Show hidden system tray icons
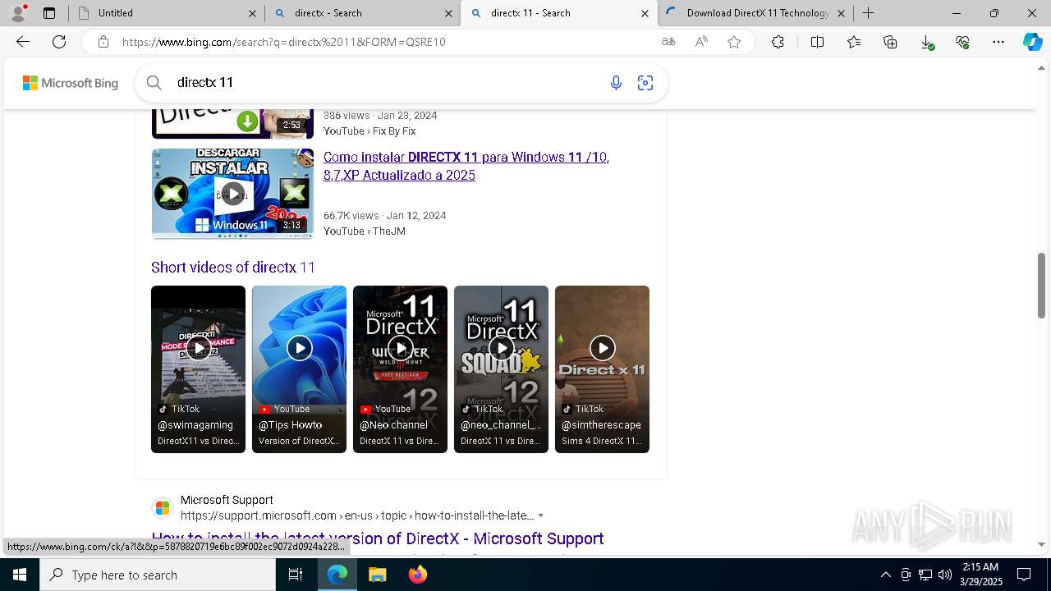1051x591 pixels. [x=885, y=575]
